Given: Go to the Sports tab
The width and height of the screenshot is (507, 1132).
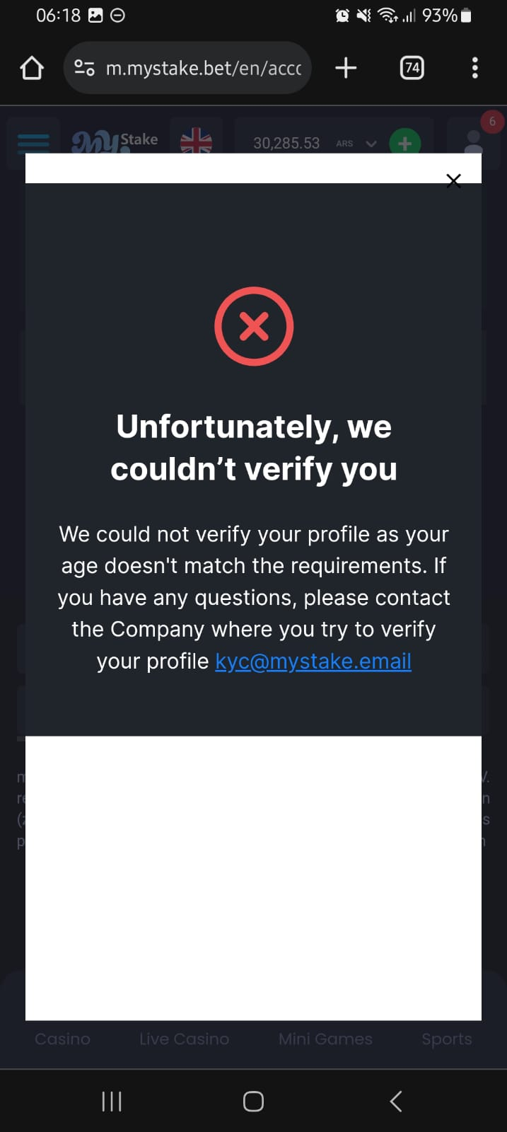Looking at the screenshot, I should click(x=446, y=1039).
